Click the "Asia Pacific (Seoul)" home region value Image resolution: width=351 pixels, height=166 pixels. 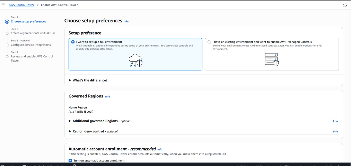point(81,112)
